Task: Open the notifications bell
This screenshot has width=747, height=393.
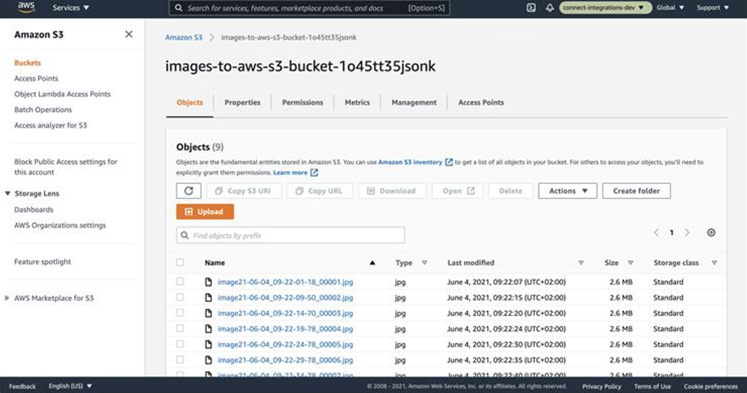Action: [x=549, y=7]
